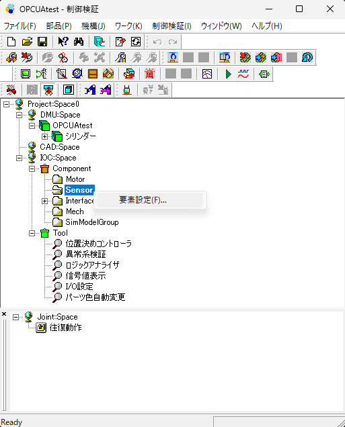Open the ファイル(F) menu

point(20,26)
